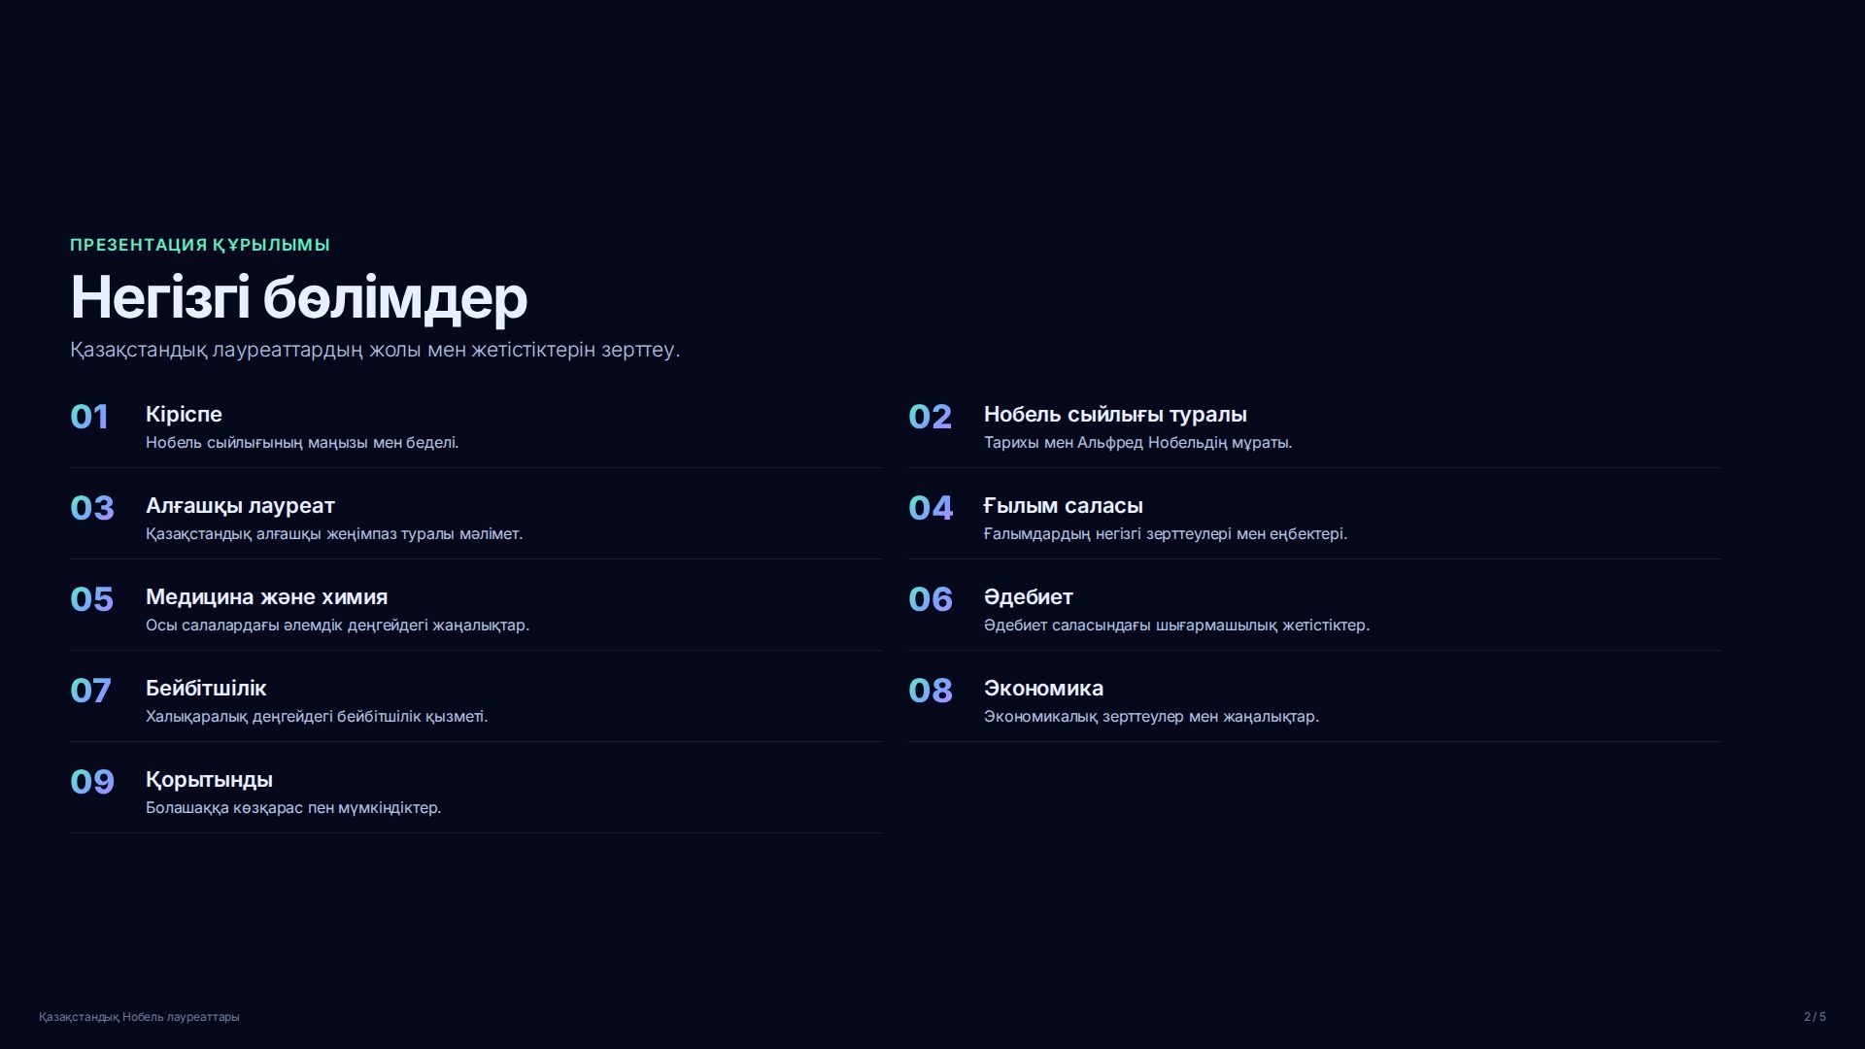
Task: Select the 'Экономика' heading
Action: tap(1043, 689)
